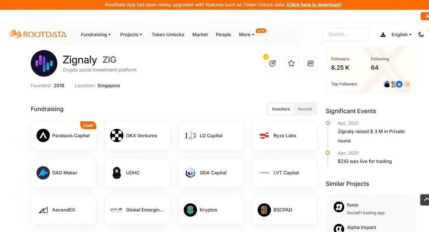Image resolution: width=429 pixels, height=232 pixels.
Task: Click the scroll-to-top arrow button
Action: [x=425, y=200]
